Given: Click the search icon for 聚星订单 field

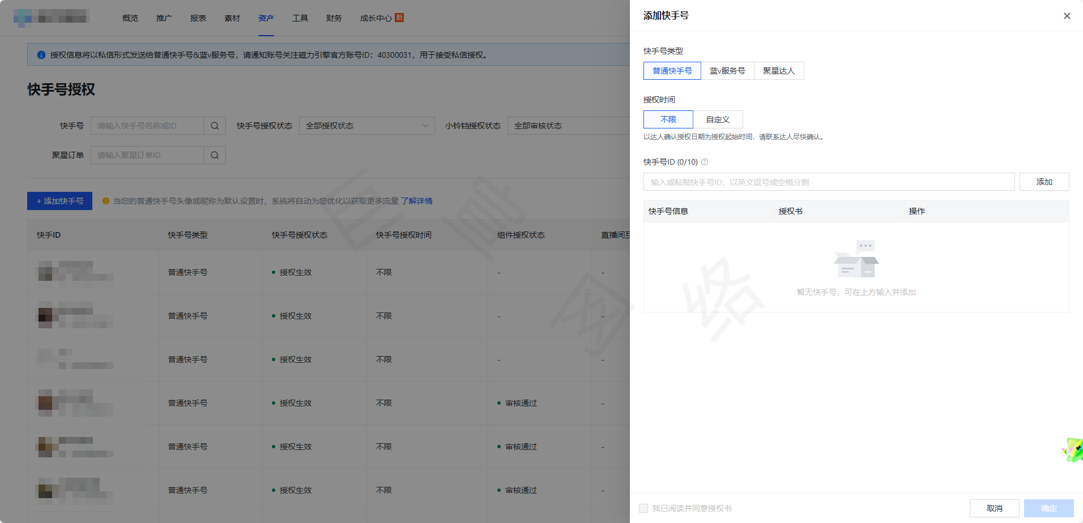Looking at the screenshot, I should 215,155.
